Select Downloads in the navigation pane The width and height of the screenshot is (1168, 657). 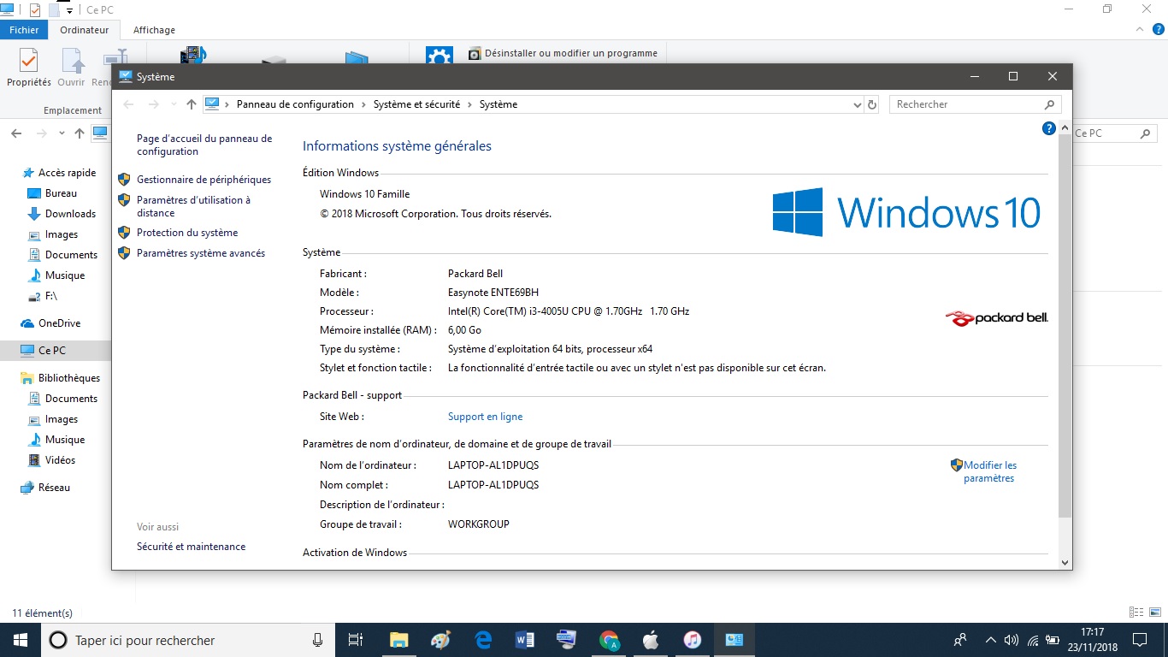[70, 214]
